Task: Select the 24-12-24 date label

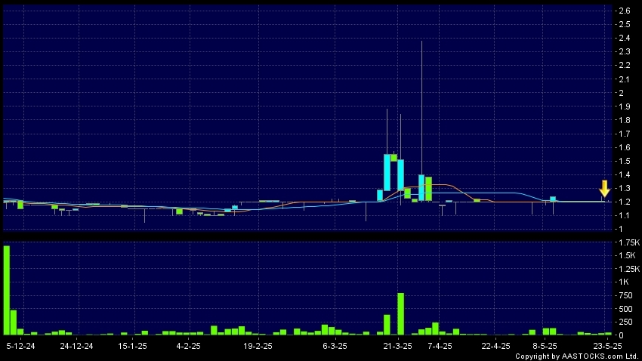Action: click(76, 346)
